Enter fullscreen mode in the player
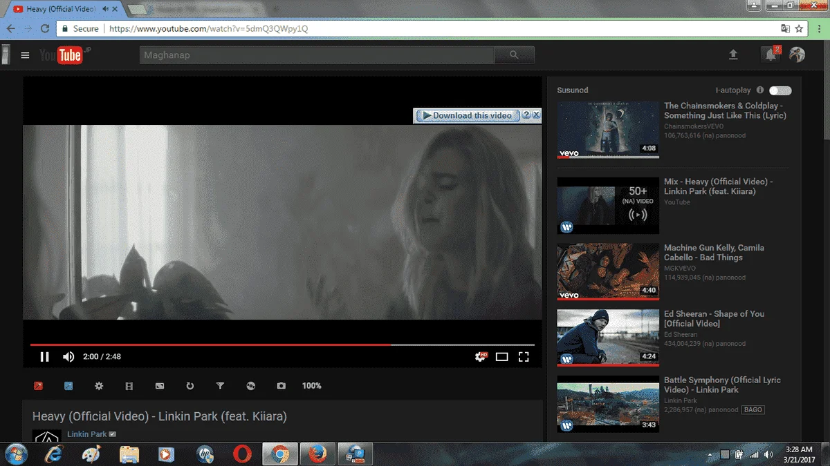This screenshot has width=830, height=466. click(524, 357)
